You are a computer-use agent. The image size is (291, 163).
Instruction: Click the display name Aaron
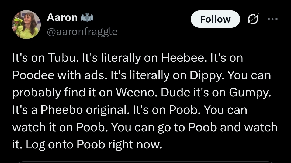click(62, 18)
